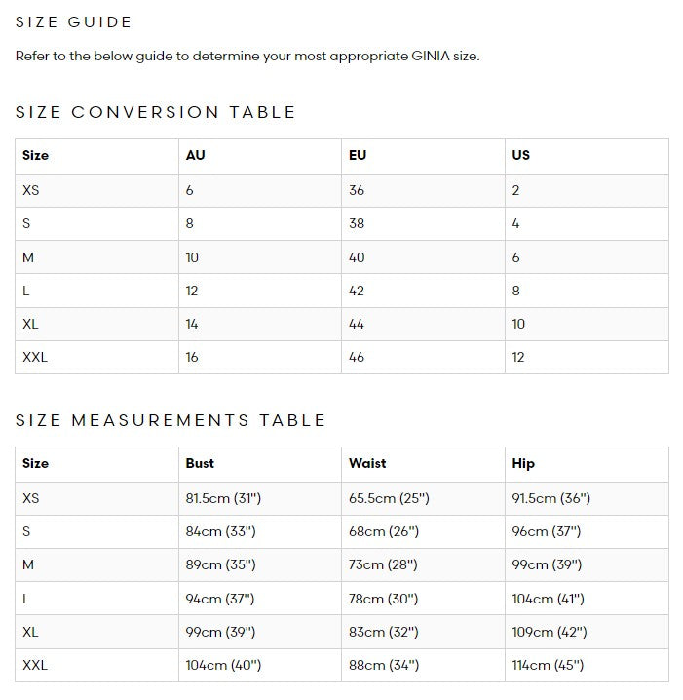Select the AU 14 cell for XL
Image resolution: width=683 pixels, height=700 pixels.
(x=192, y=324)
